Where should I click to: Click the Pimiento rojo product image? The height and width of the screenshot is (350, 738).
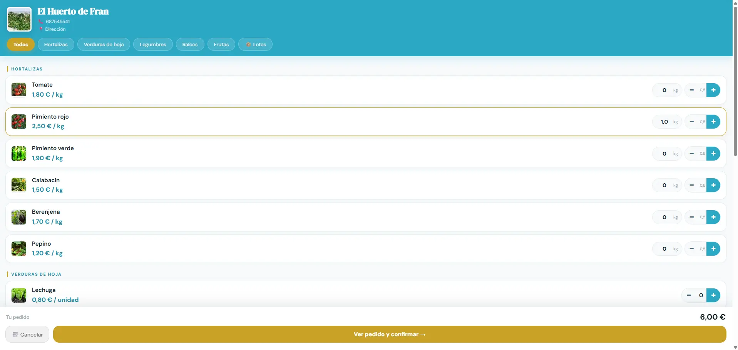[19, 122]
